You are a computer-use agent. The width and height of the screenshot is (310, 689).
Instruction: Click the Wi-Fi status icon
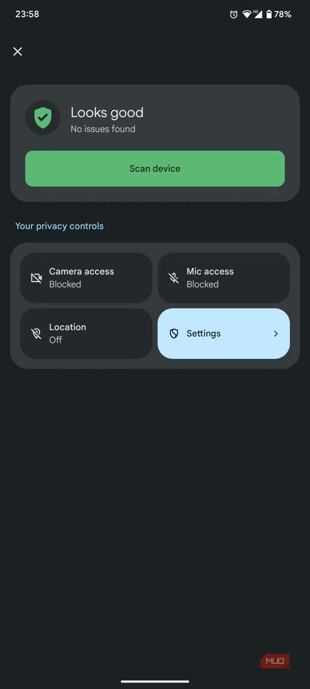pos(247,14)
